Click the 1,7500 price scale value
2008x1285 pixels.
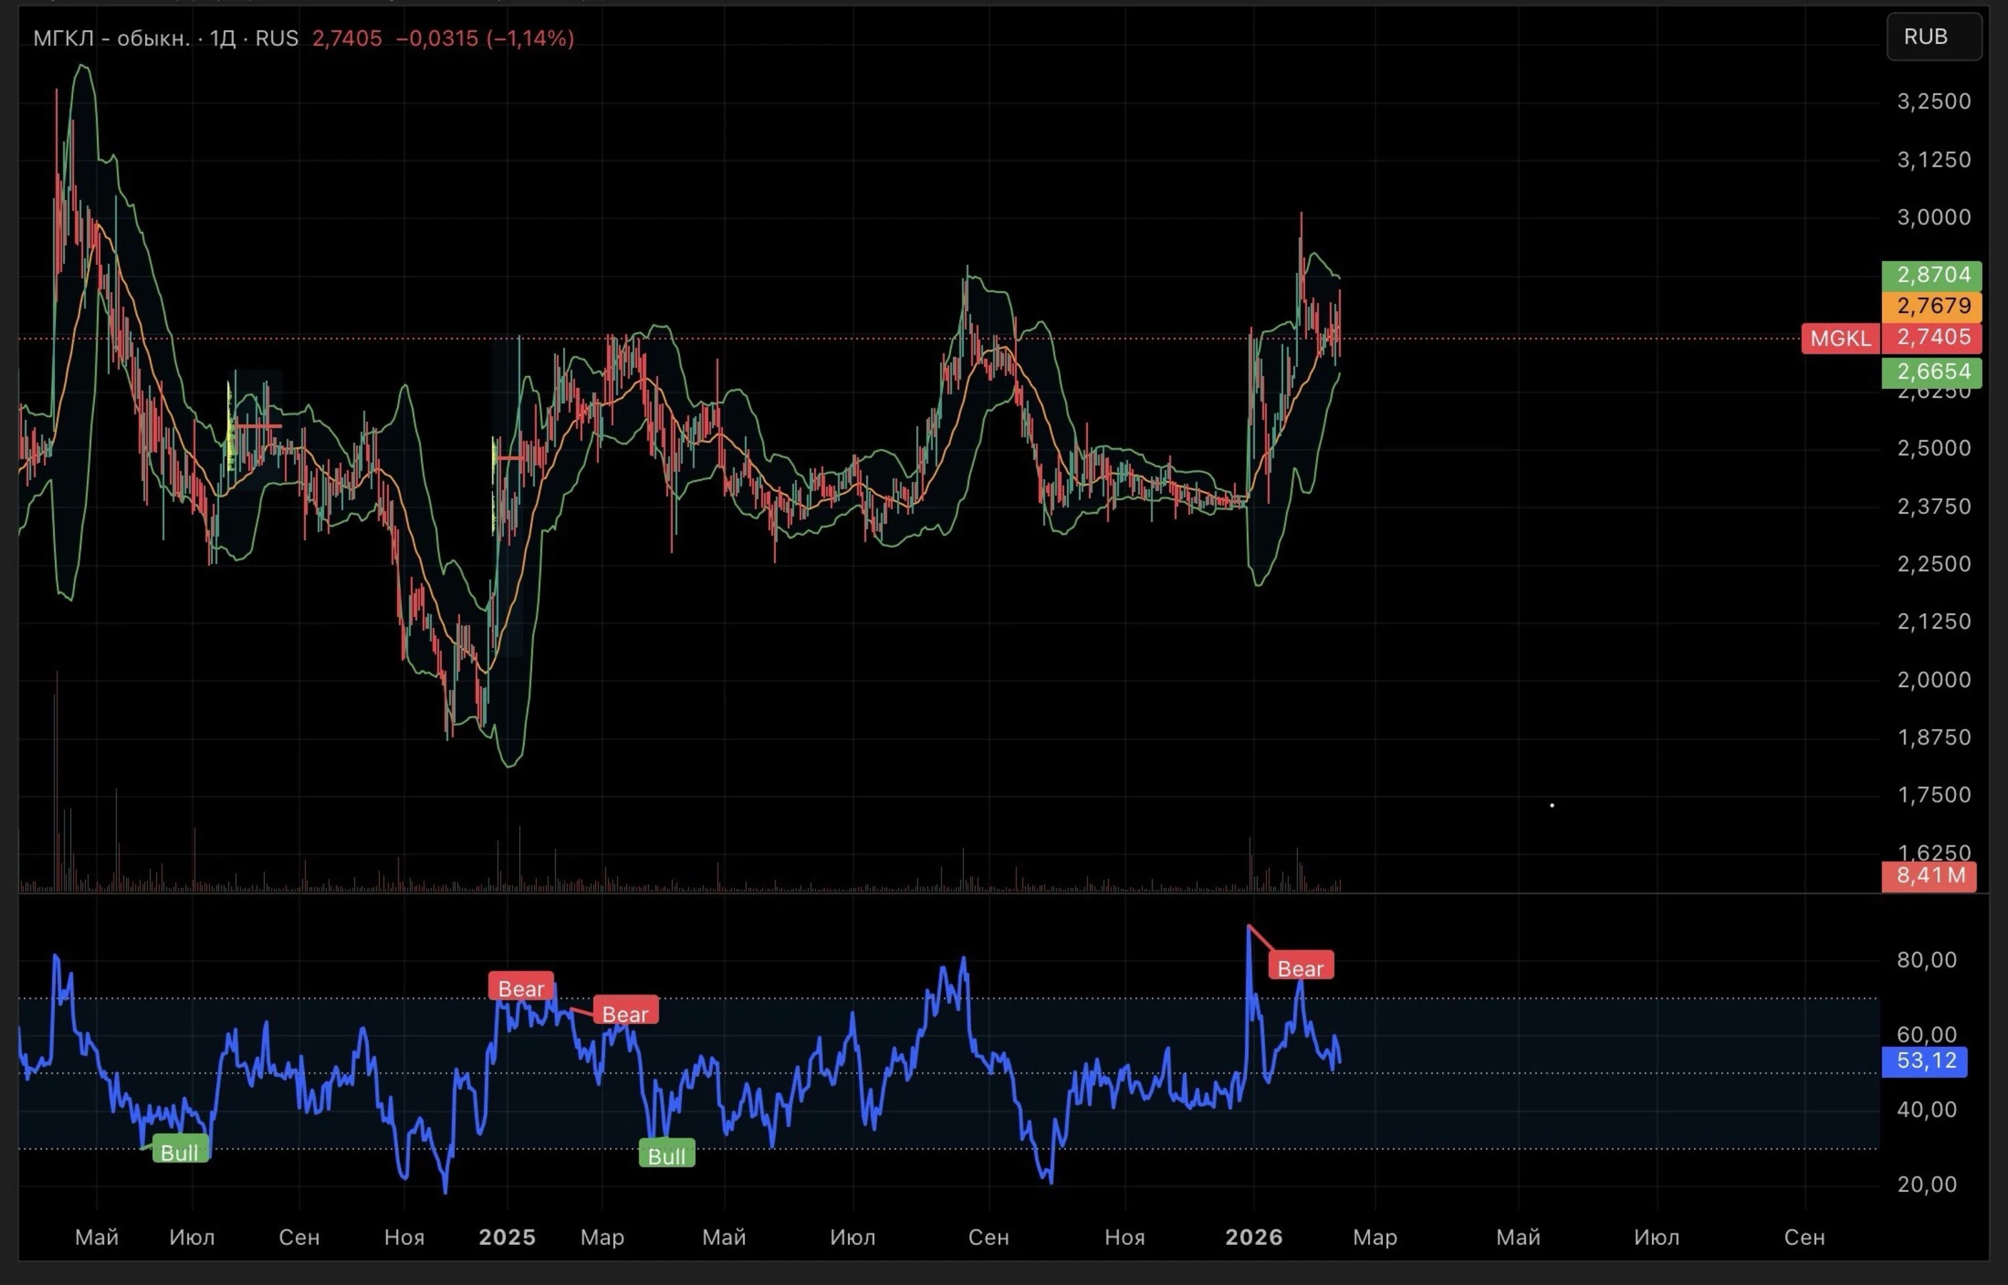(x=1934, y=794)
